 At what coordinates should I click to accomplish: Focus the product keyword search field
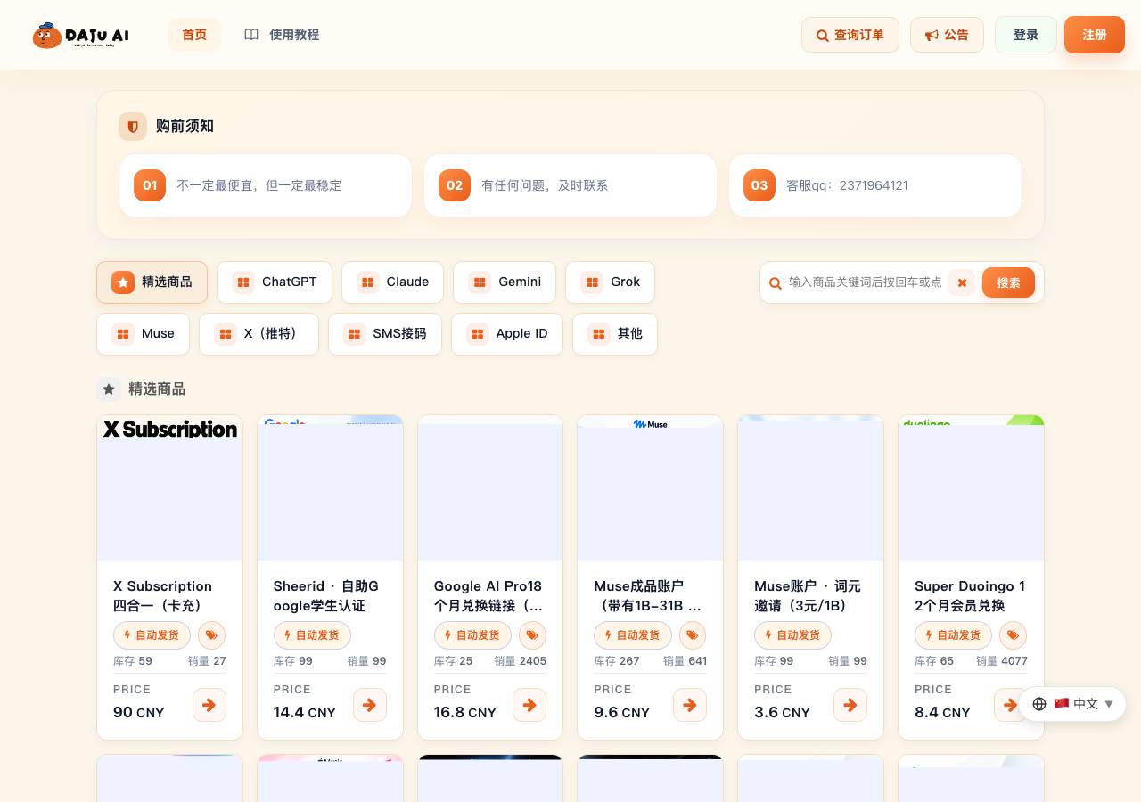tap(866, 282)
